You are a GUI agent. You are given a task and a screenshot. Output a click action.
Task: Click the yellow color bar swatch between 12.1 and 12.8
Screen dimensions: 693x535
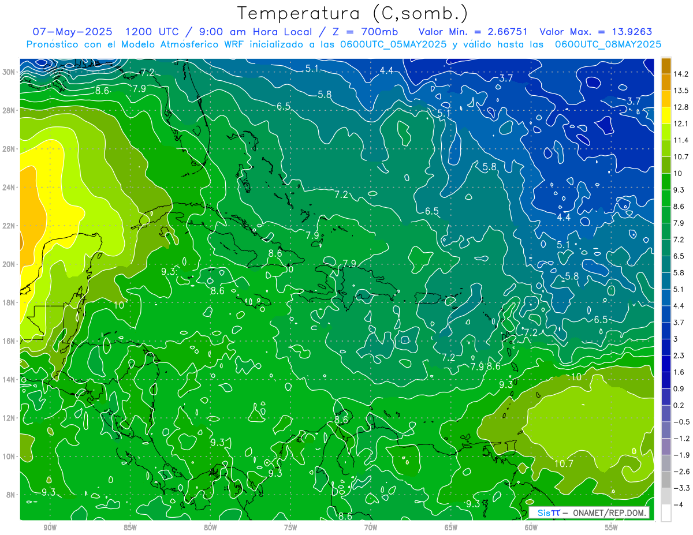pos(666,115)
